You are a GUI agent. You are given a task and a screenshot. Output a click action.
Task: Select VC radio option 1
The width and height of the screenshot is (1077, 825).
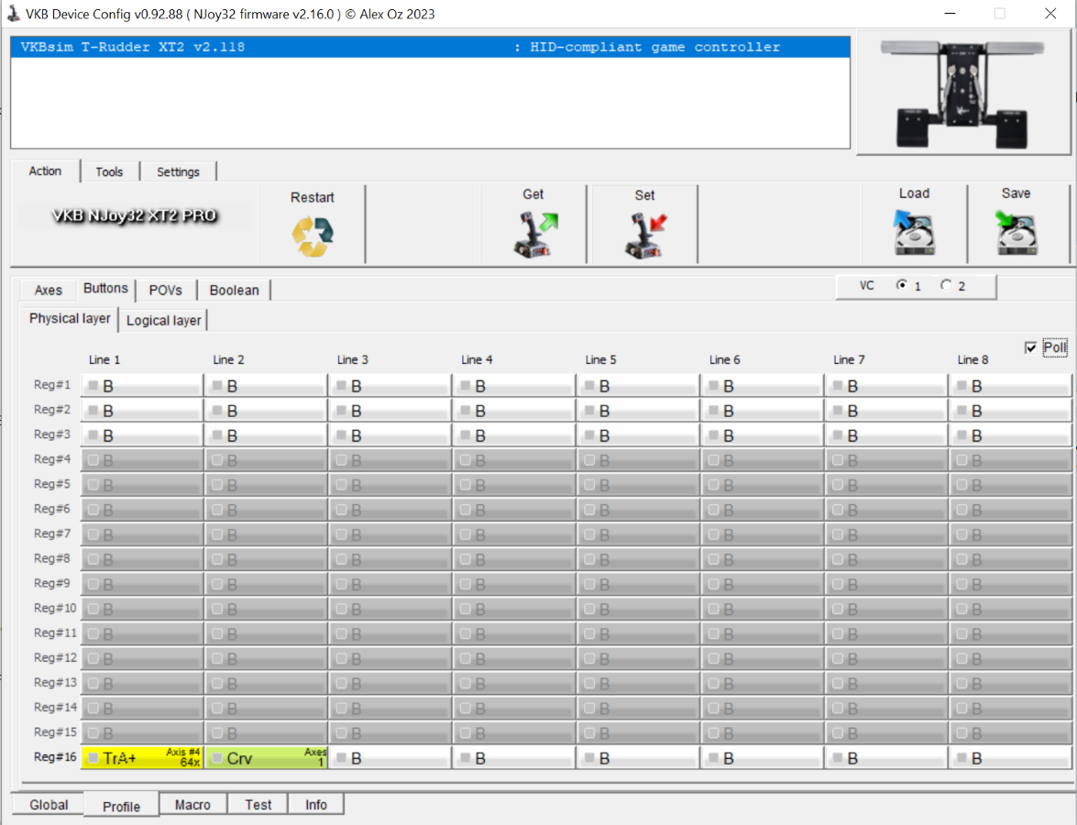pos(901,285)
